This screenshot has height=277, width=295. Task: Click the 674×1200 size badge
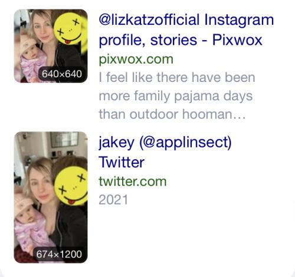point(59,254)
